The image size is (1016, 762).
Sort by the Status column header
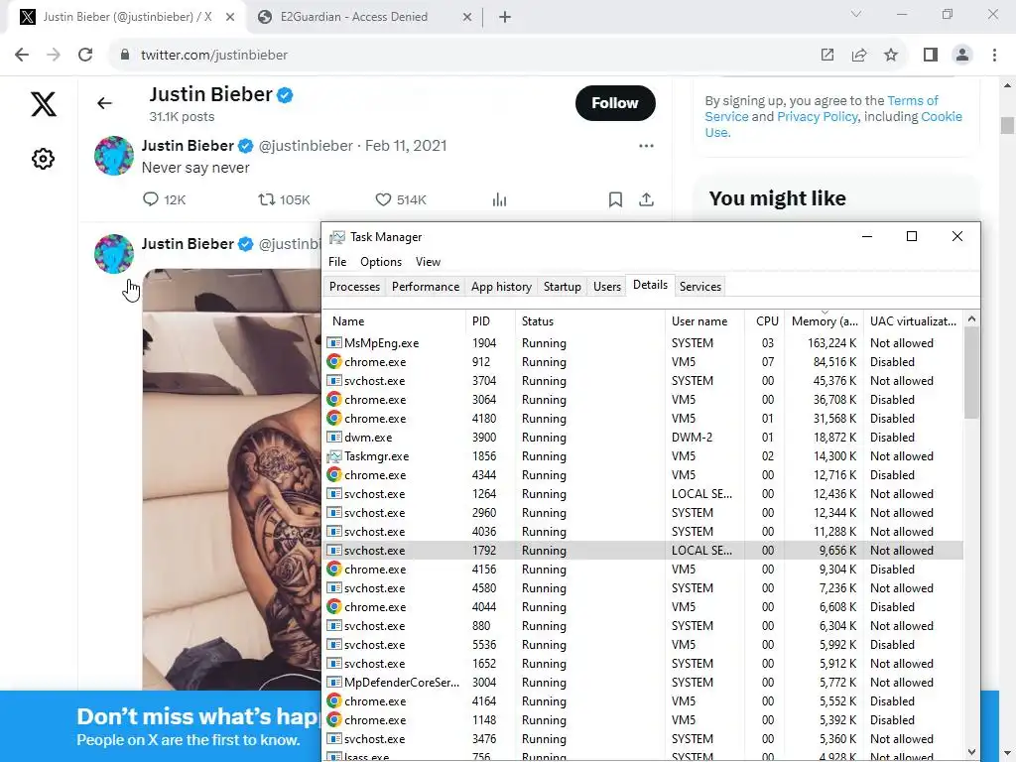[590, 321]
